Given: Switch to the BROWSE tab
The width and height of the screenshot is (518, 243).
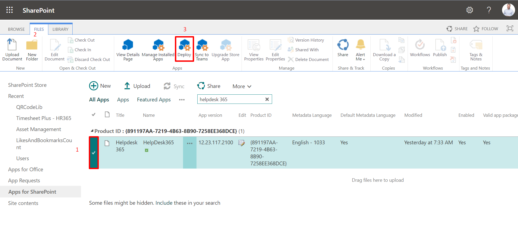Looking at the screenshot, I should [16, 29].
